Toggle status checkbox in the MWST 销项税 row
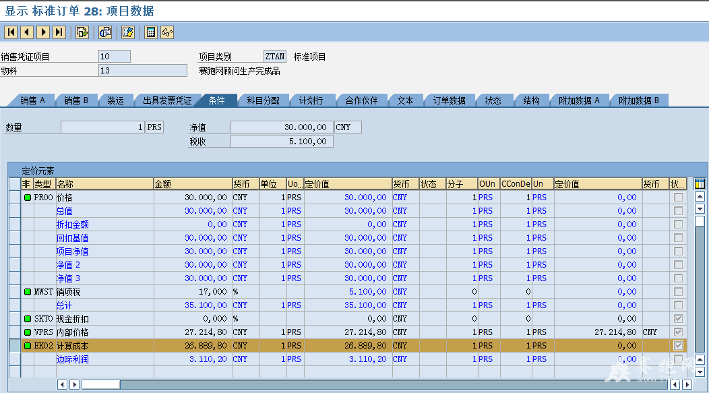The width and height of the screenshot is (709, 393). click(678, 292)
